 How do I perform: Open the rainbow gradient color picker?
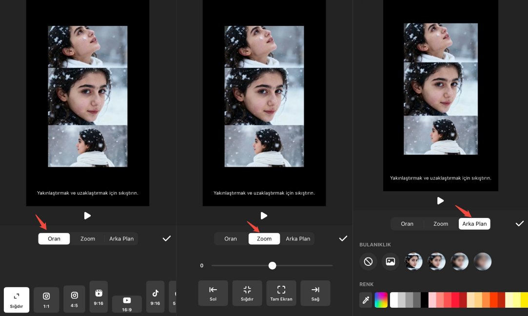click(x=381, y=300)
